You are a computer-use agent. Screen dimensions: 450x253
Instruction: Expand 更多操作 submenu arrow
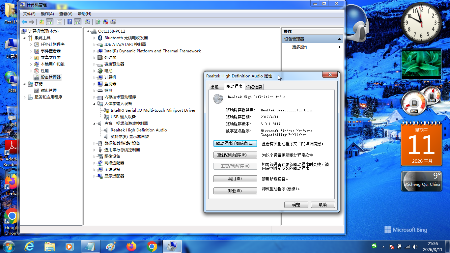click(x=340, y=47)
